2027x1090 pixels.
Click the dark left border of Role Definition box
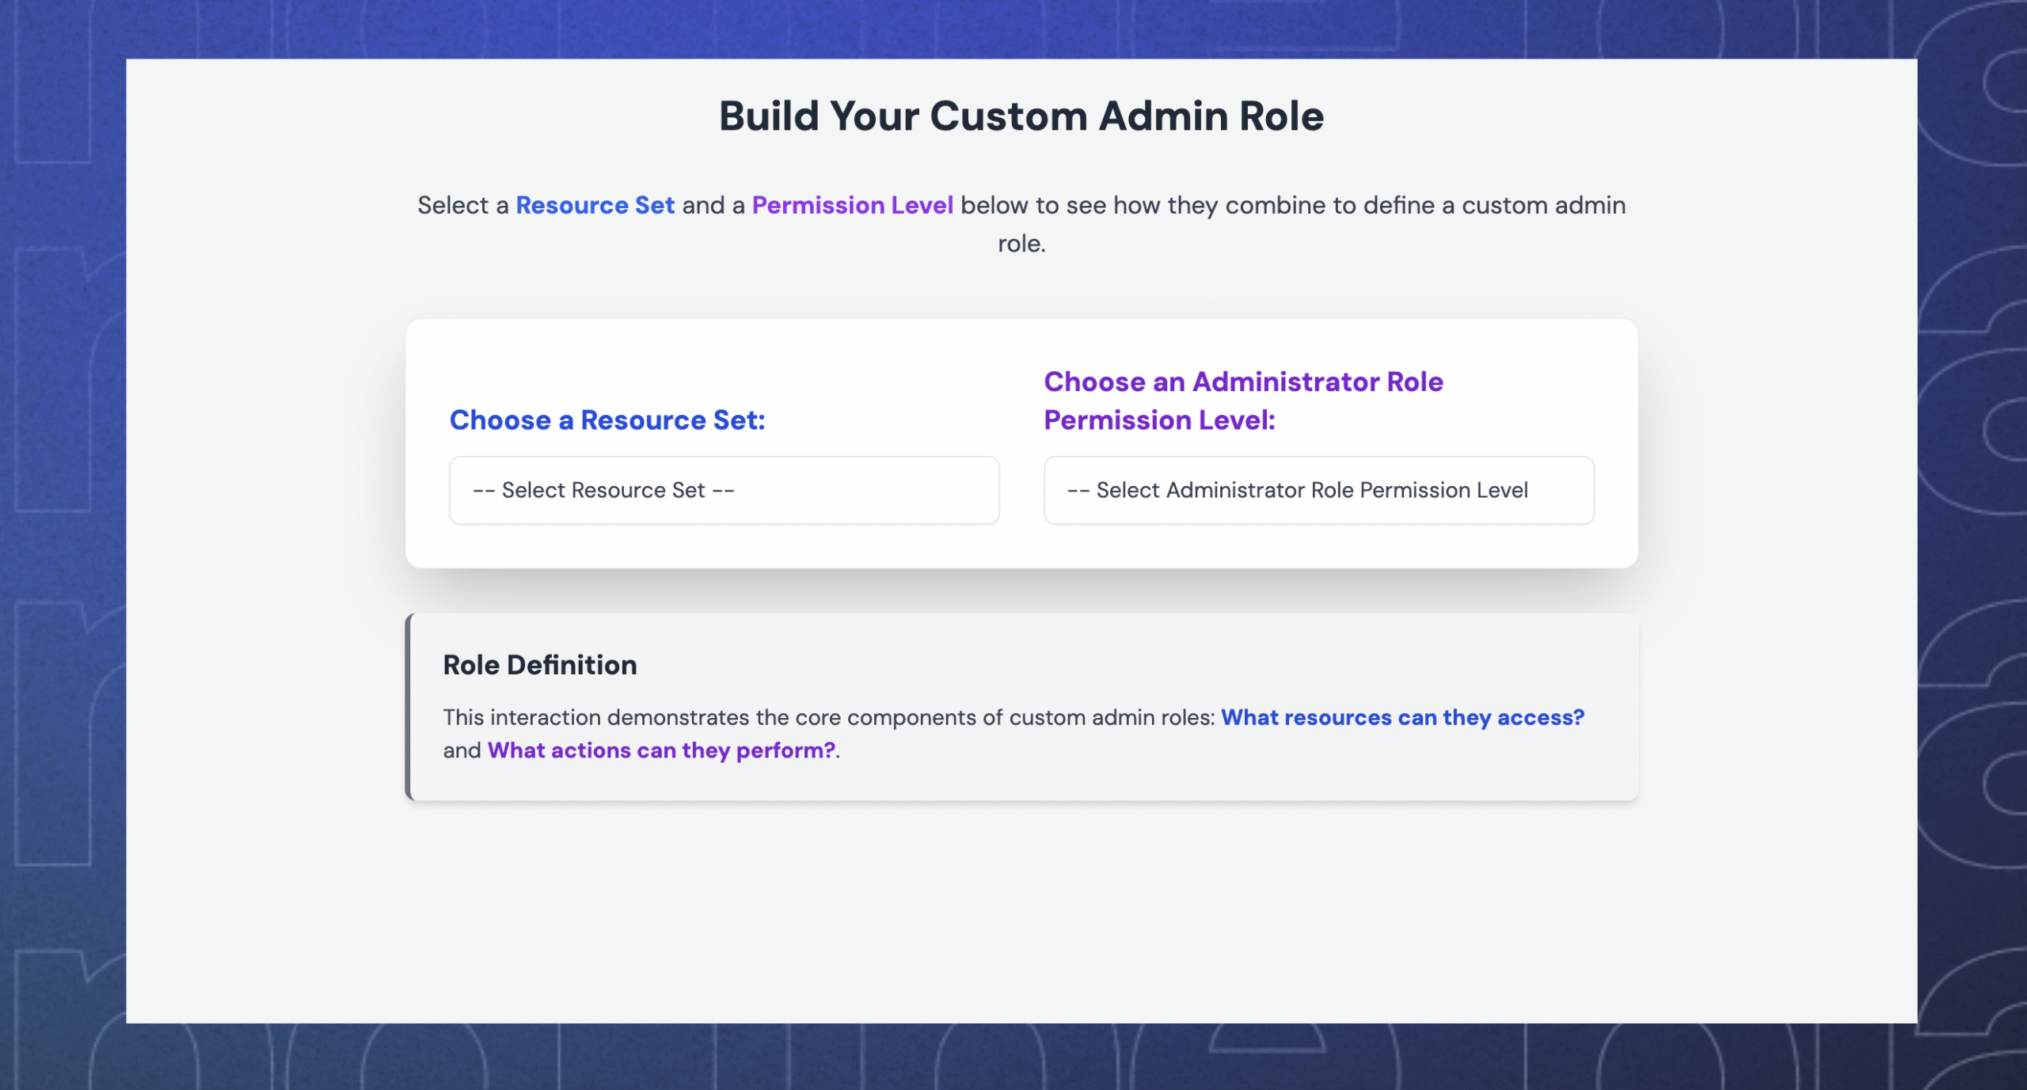(x=409, y=706)
